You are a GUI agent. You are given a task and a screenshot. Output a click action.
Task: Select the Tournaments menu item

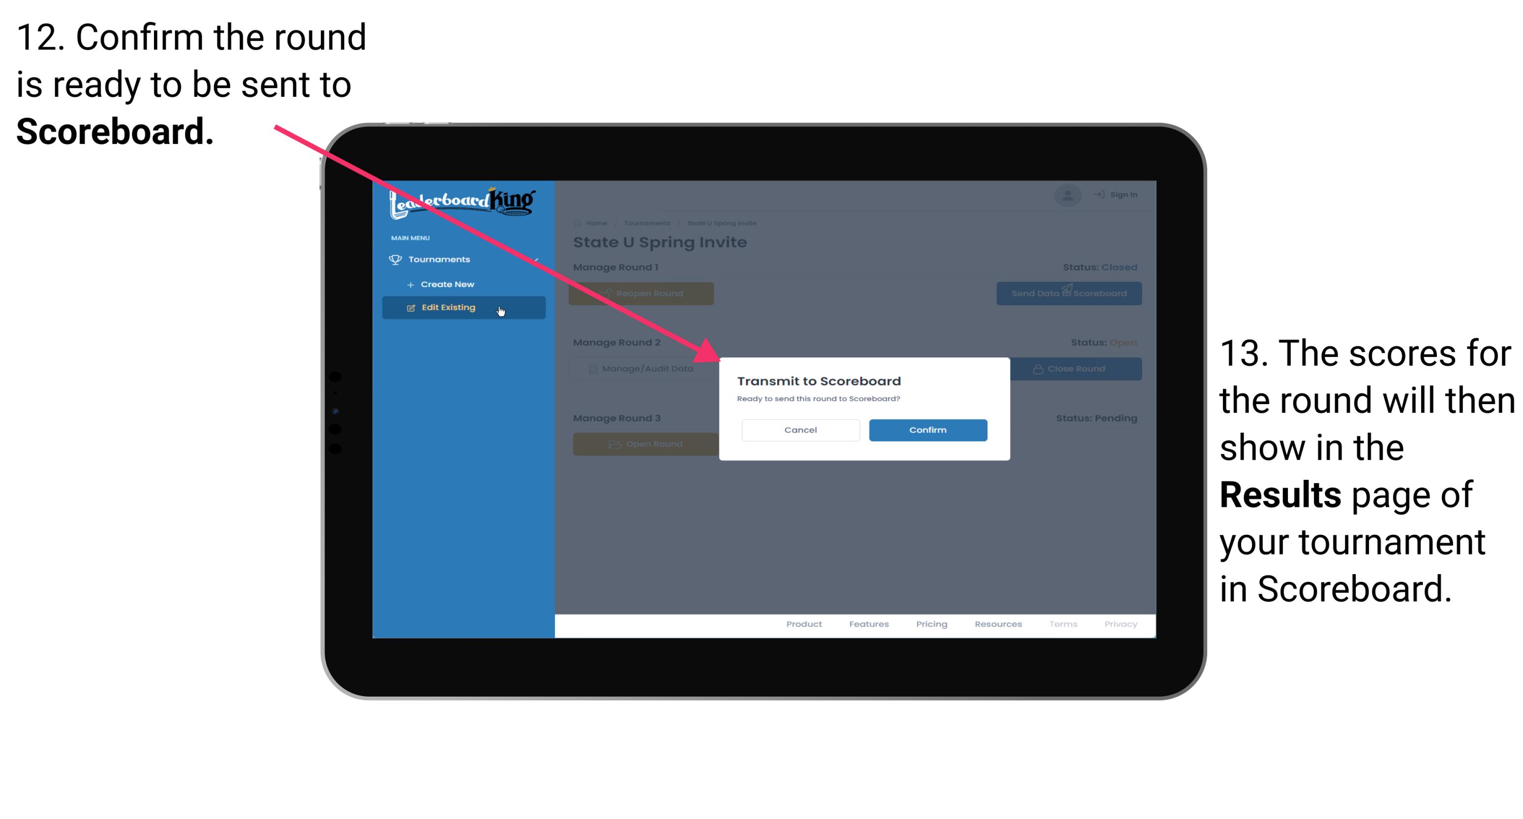tap(440, 258)
